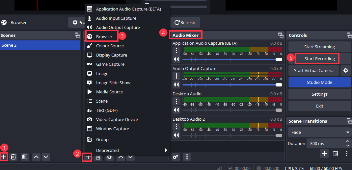Open scene filters icon in Scenes panel

[x=25, y=157]
